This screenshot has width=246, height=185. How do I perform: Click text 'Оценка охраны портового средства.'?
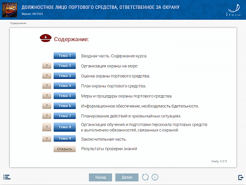click(x=116, y=76)
